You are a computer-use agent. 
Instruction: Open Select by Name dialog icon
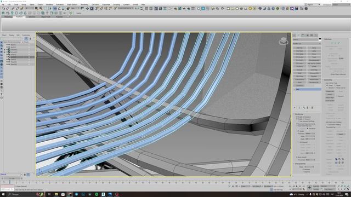tap(41, 9)
